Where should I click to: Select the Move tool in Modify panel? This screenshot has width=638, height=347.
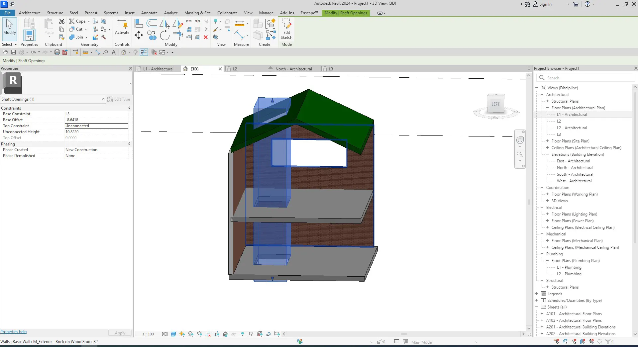(139, 35)
